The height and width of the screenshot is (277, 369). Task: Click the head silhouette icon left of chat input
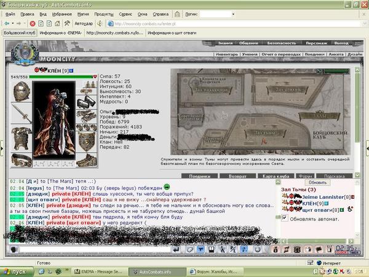(14, 249)
